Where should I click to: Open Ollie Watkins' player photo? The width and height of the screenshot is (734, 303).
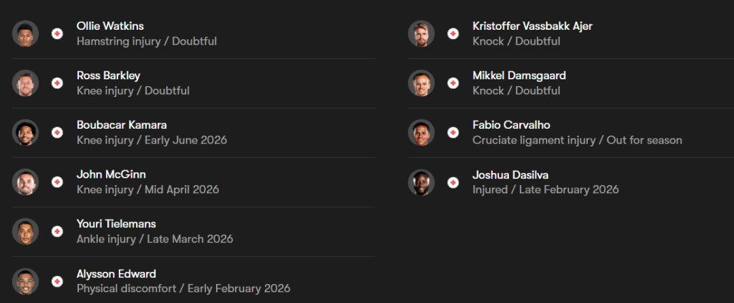point(26,34)
